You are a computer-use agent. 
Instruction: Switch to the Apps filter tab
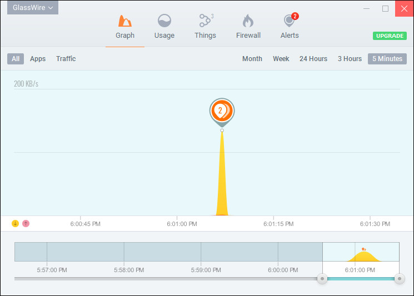38,59
